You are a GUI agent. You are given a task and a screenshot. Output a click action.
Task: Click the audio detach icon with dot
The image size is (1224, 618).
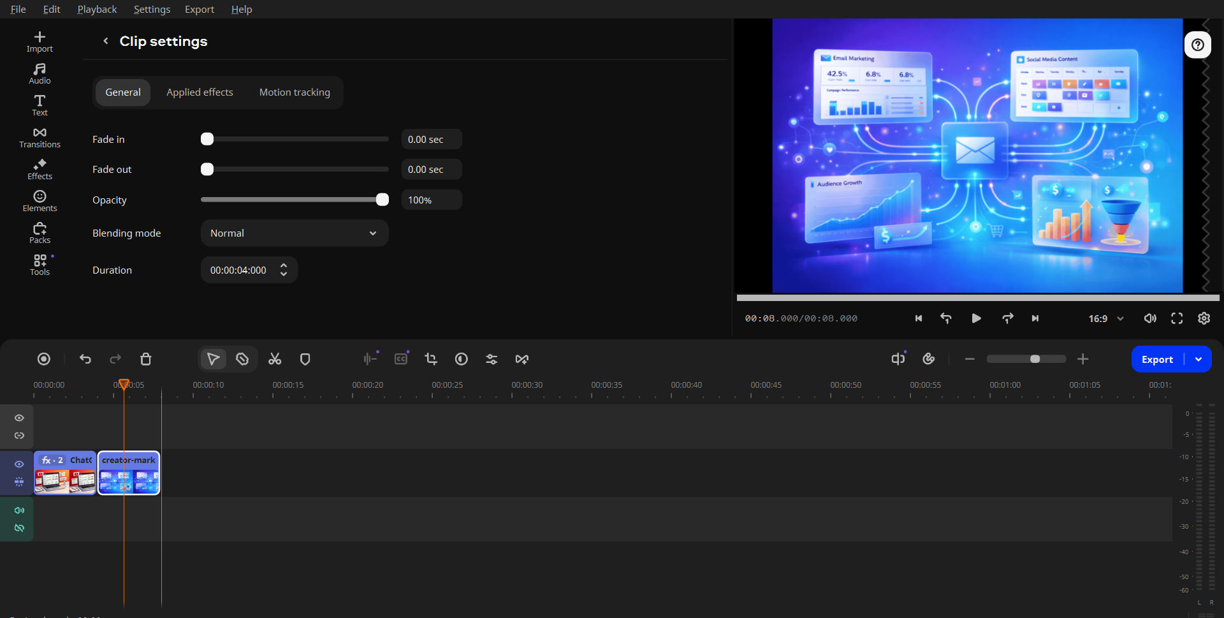(x=898, y=359)
